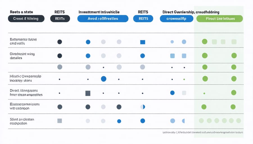Select the green Firoct Line letlues pill
This screenshot has height=144, width=253.
(x=219, y=19)
